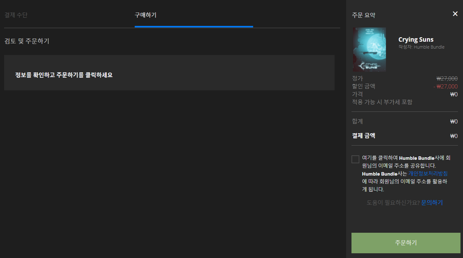Check the Humble Bundle email sharing checkbox
Viewport: 463px width, 258px height.
355,159
